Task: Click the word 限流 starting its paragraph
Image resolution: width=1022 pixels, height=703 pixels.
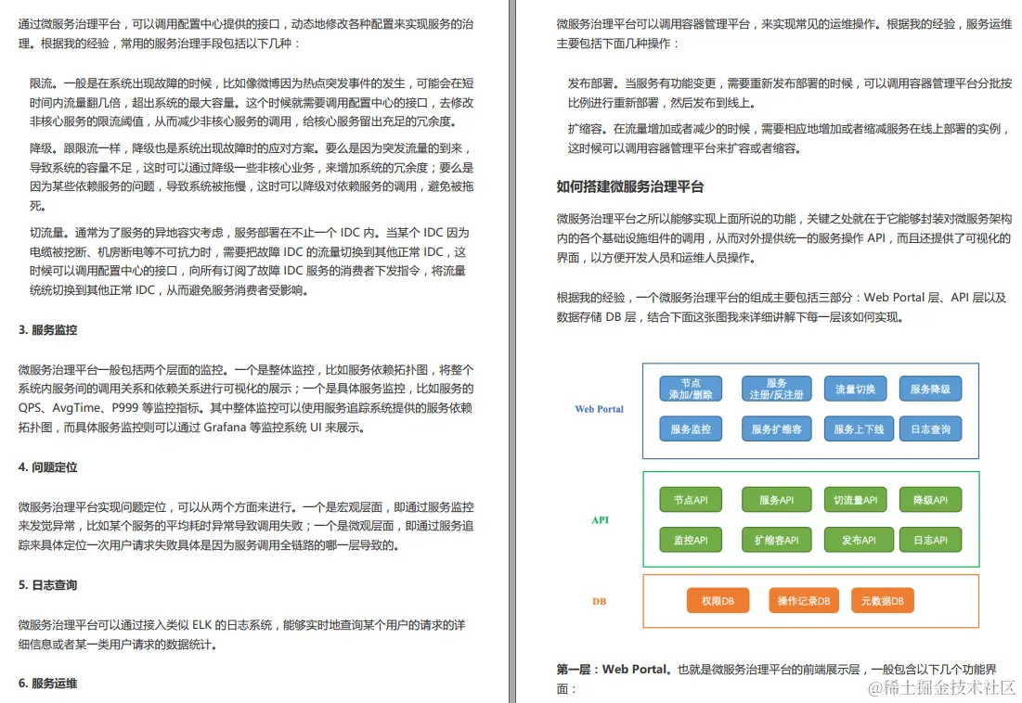Action: tap(41, 83)
